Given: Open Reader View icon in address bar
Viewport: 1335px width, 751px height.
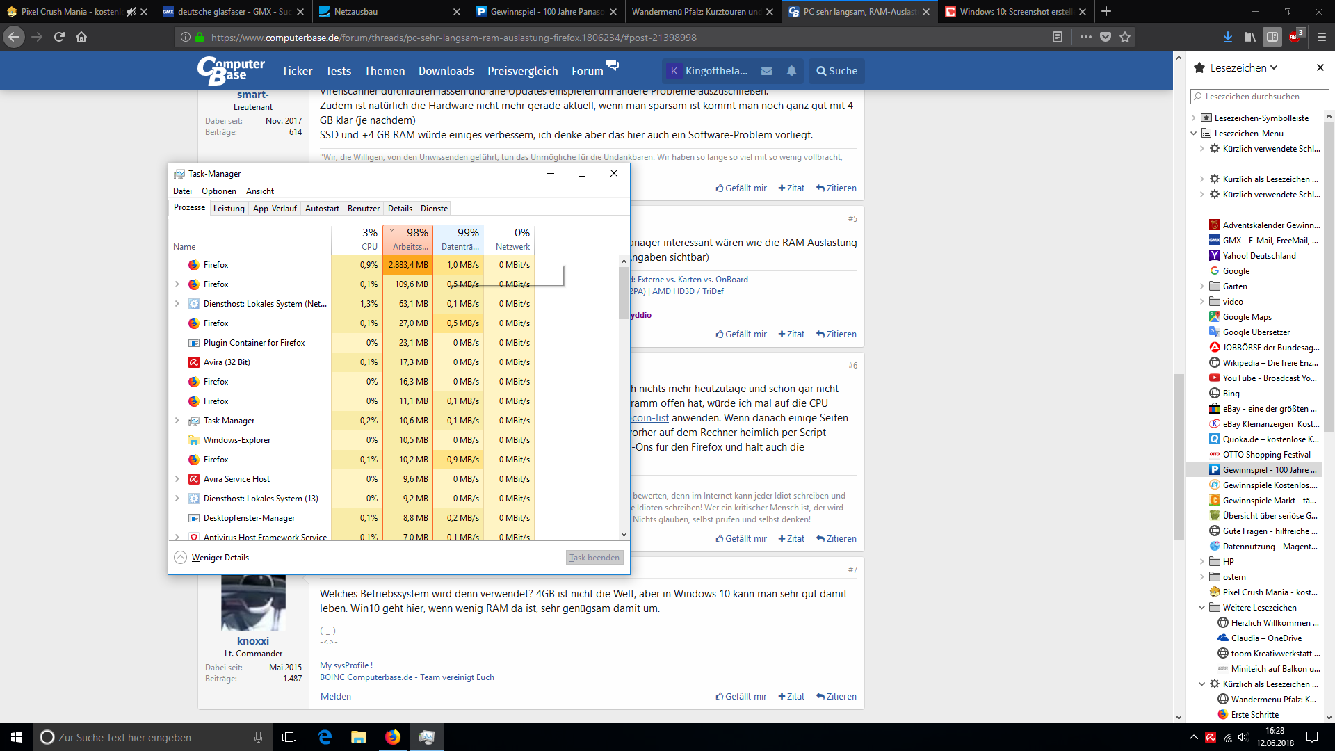Looking at the screenshot, I should (1057, 38).
